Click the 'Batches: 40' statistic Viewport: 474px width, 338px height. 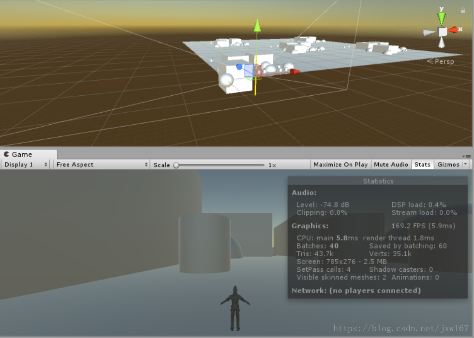(x=317, y=246)
